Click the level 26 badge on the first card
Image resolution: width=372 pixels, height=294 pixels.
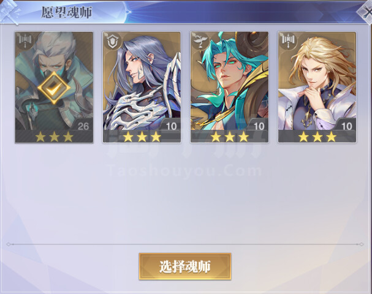tap(83, 126)
